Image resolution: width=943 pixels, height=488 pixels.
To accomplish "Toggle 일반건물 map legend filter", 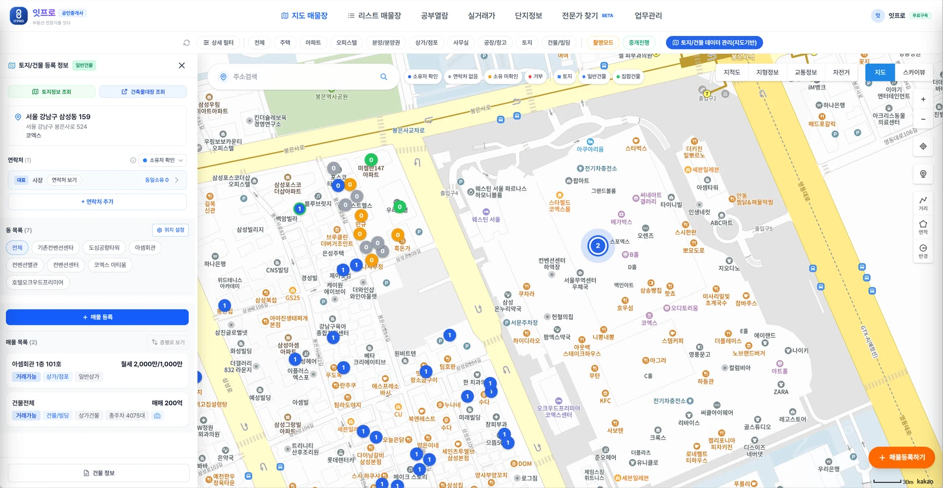I will point(594,77).
